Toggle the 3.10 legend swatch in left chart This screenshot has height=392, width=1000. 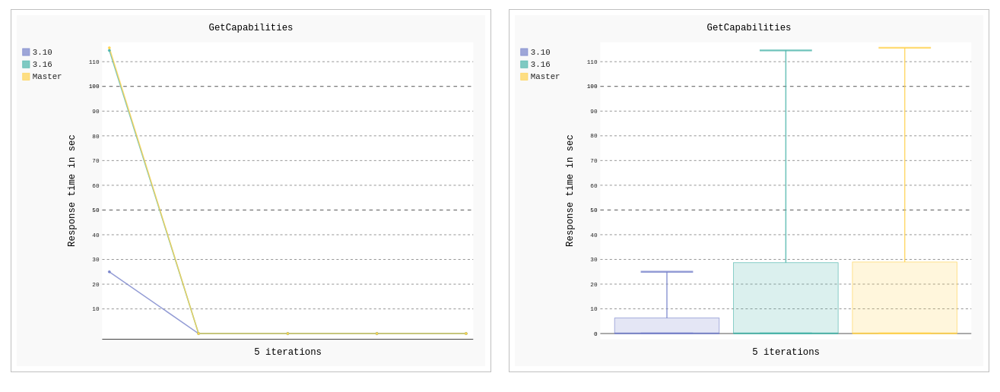[x=26, y=52]
